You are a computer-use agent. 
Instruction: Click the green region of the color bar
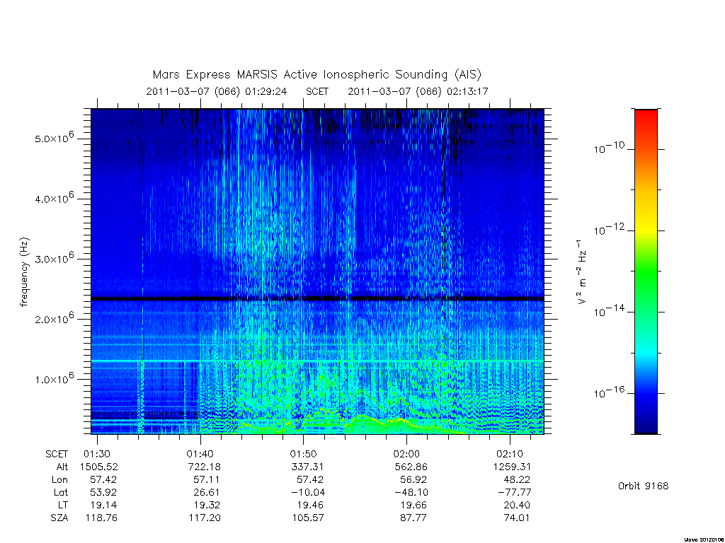click(646, 272)
